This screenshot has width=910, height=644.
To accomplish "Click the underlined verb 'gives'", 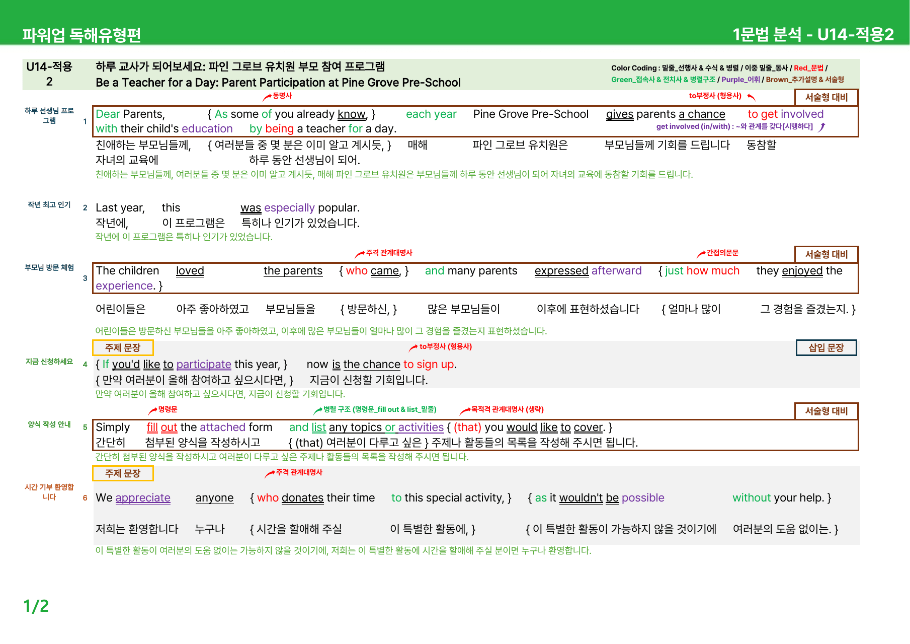I will coord(620,114).
